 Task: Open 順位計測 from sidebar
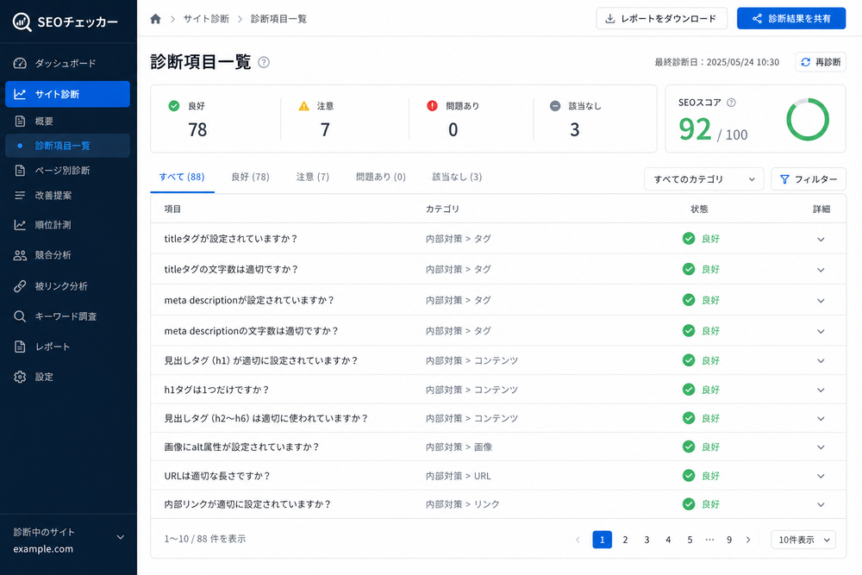point(67,225)
